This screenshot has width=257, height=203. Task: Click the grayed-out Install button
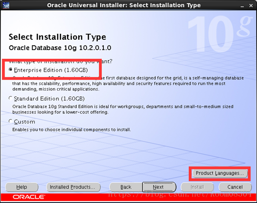pyautogui.click(x=197, y=187)
